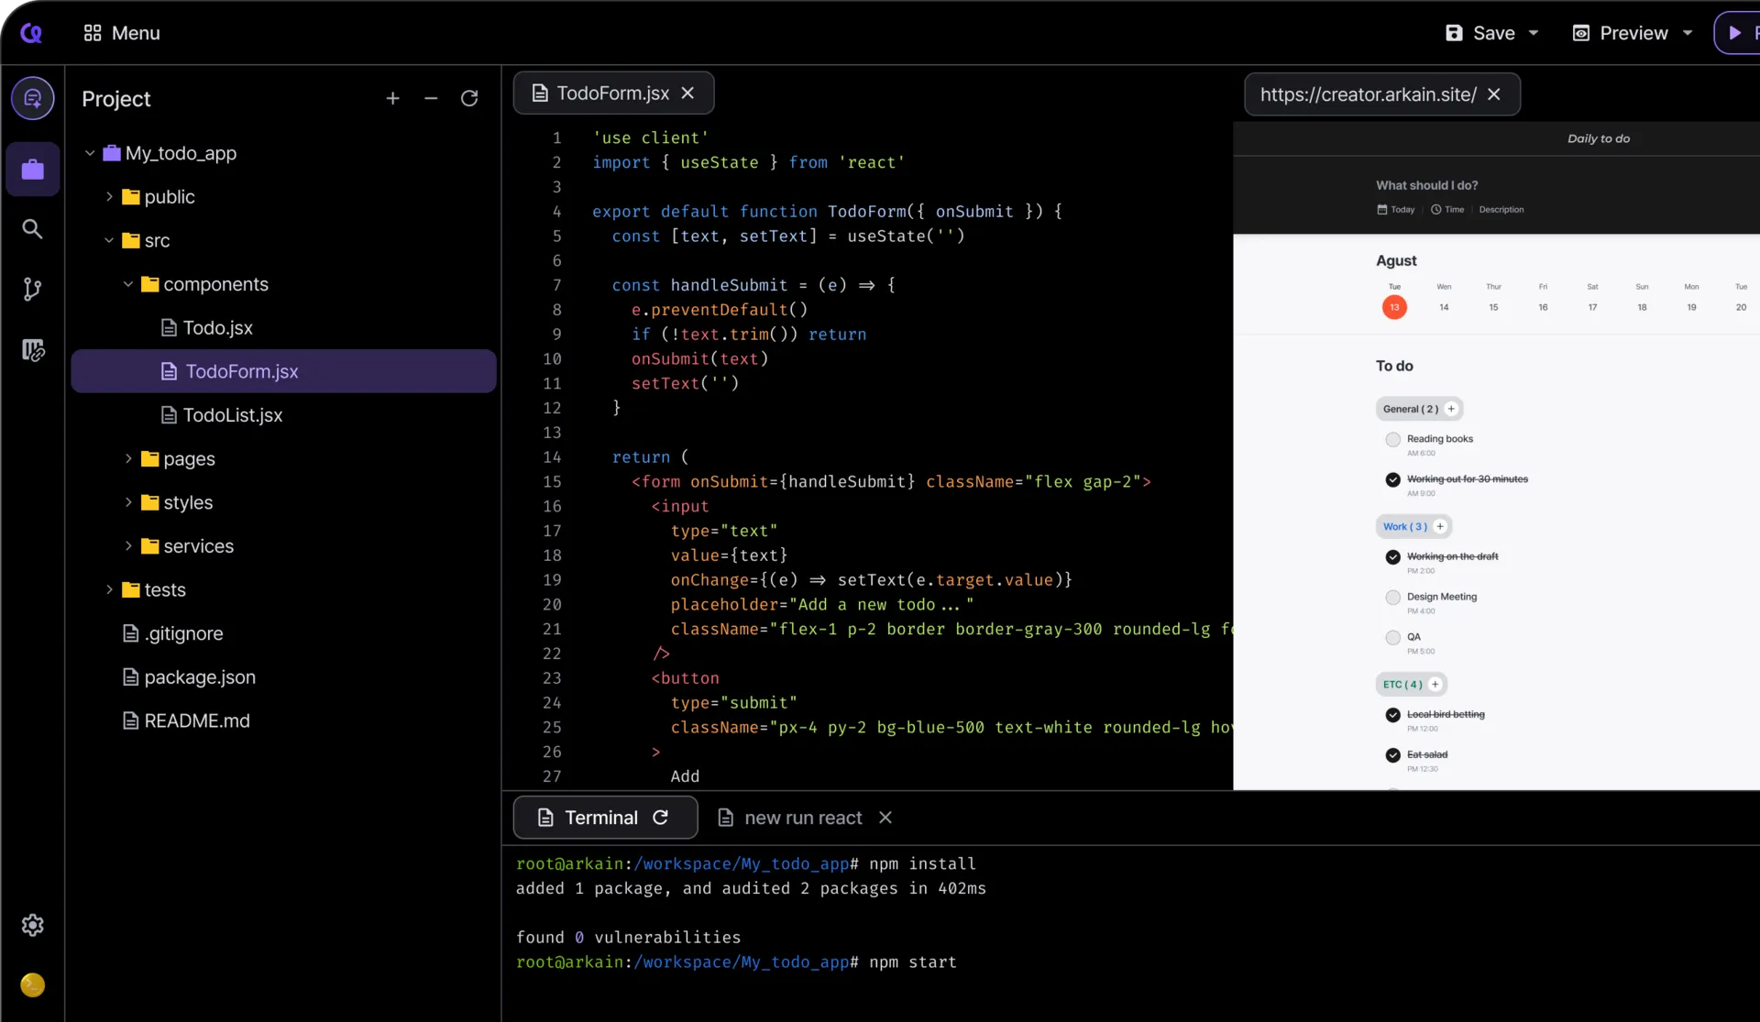The width and height of the screenshot is (1760, 1022).
Task: Open settings gear in the sidebar
Action: point(33,925)
